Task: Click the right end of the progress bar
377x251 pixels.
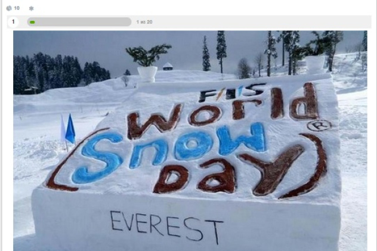Action: point(129,22)
